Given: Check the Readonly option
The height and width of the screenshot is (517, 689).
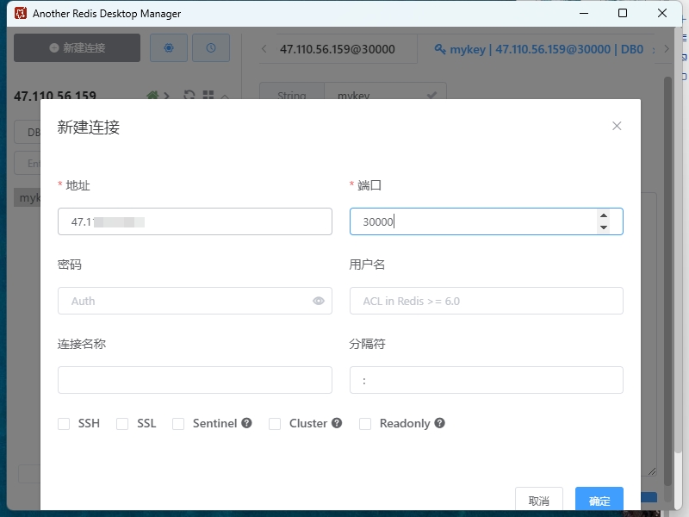Looking at the screenshot, I should [x=365, y=423].
